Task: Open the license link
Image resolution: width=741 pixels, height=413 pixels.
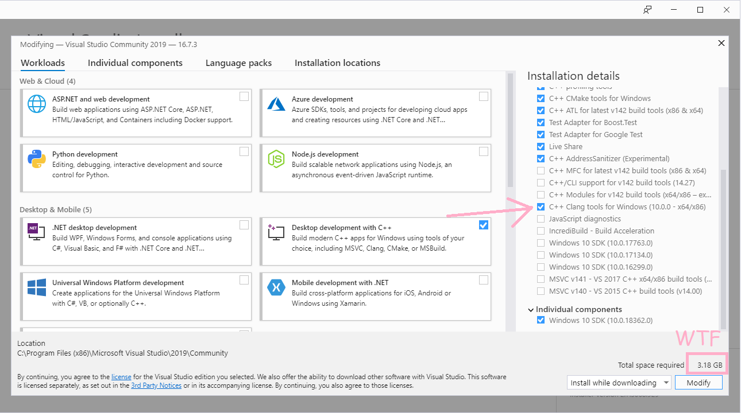Action: point(121,377)
